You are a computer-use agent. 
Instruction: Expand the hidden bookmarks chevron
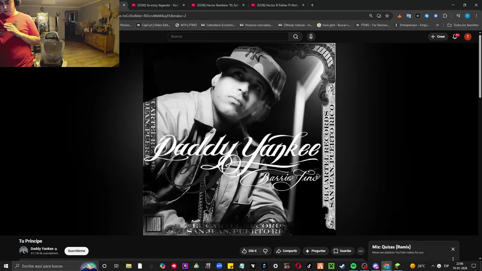[x=437, y=25]
